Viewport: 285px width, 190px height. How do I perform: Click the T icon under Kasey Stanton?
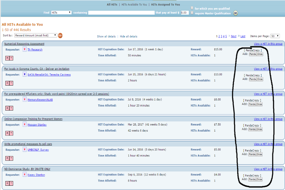pos(11,183)
